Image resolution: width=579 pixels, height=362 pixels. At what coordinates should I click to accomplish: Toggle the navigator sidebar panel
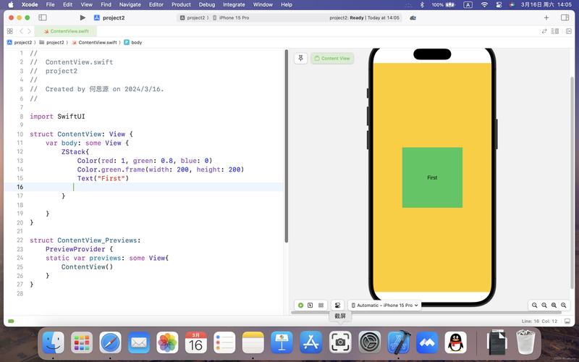point(43,17)
